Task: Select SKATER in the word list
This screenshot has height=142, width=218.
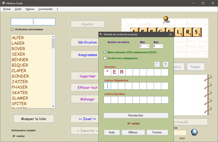Action: click(20, 92)
